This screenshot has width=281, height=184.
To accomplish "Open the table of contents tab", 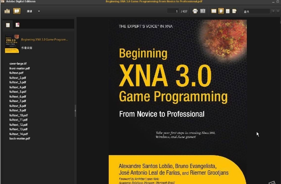I will tap(8, 25).
